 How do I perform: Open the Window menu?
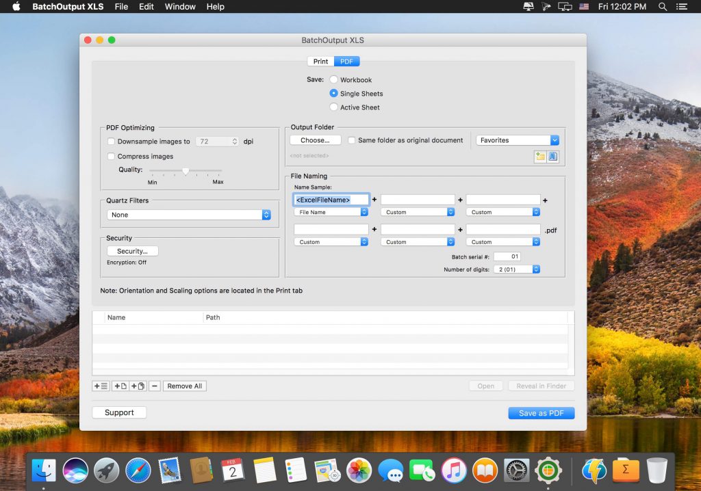[x=179, y=7]
